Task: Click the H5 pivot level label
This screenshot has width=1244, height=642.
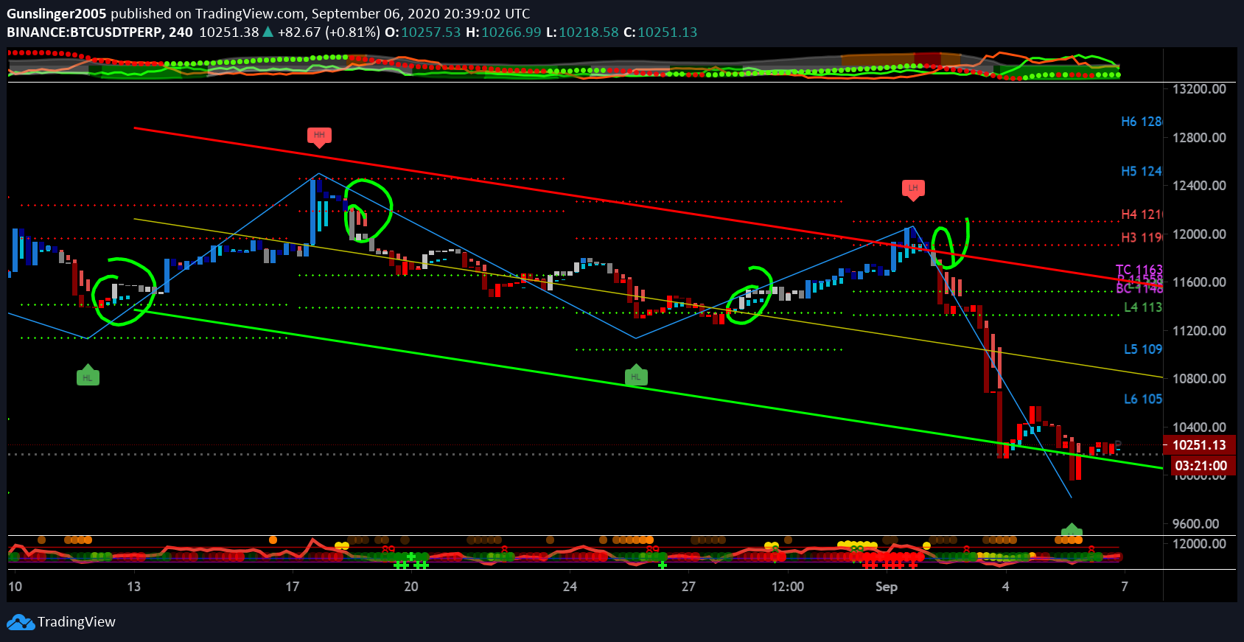Action: pos(1142,171)
